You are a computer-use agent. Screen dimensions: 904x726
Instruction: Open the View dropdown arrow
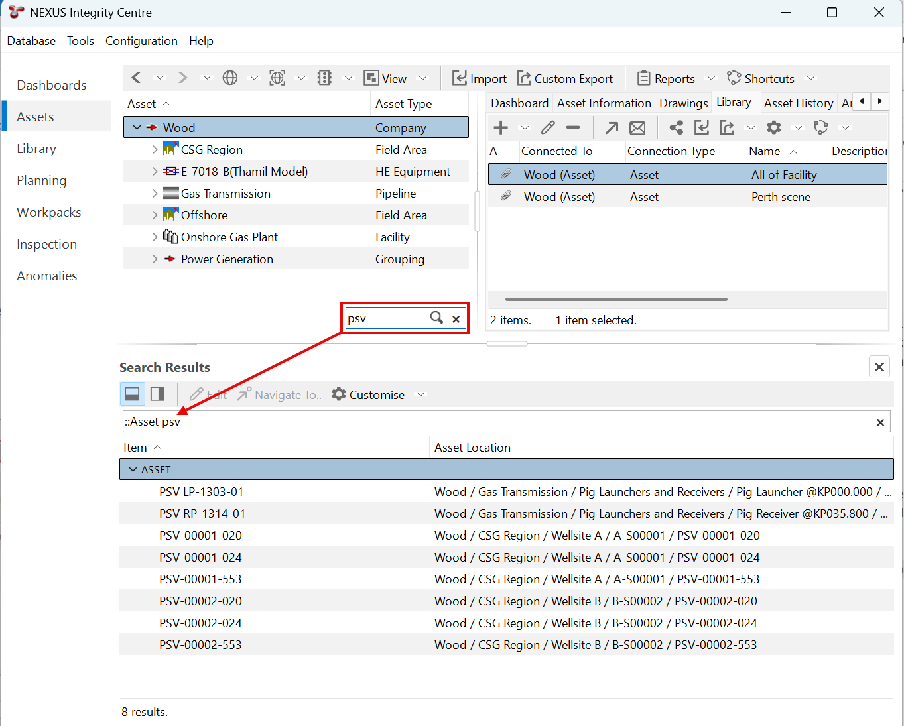pyautogui.click(x=422, y=78)
